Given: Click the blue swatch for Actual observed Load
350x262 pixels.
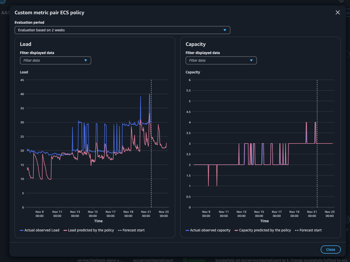Looking at the screenshot, I should click(x=22, y=230).
